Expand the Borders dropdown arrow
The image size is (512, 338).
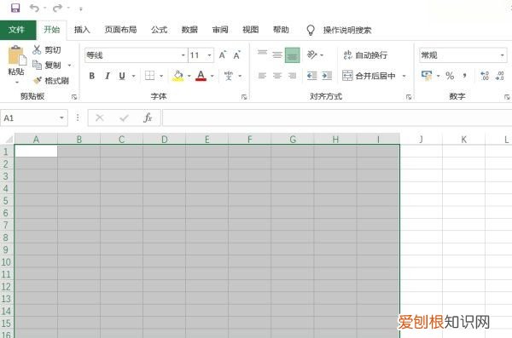(x=161, y=77)
